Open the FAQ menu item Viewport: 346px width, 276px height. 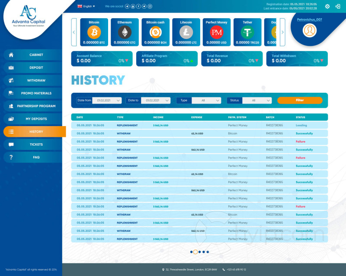click(x=33, y=157)
